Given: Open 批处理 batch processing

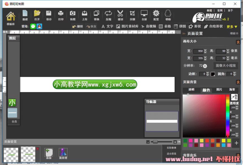Looking at the screenshot, I should point(63,153).
